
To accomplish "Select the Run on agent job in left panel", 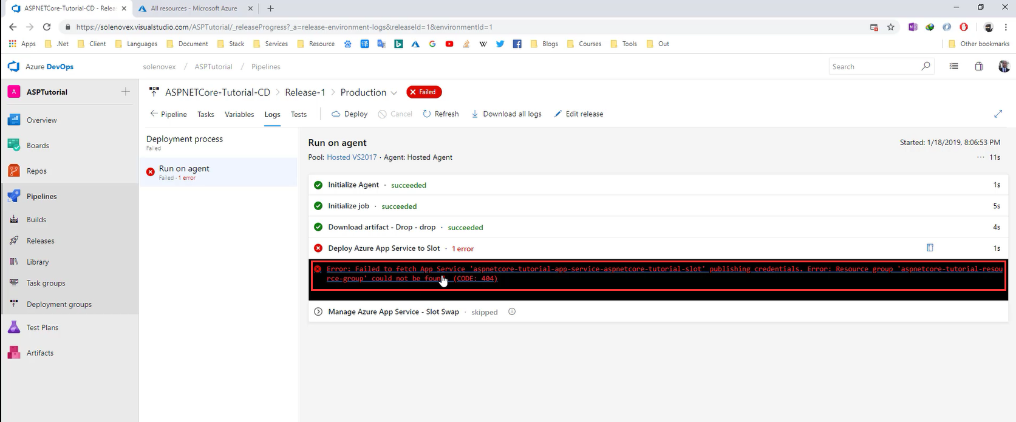I will (x=219, y=172).
